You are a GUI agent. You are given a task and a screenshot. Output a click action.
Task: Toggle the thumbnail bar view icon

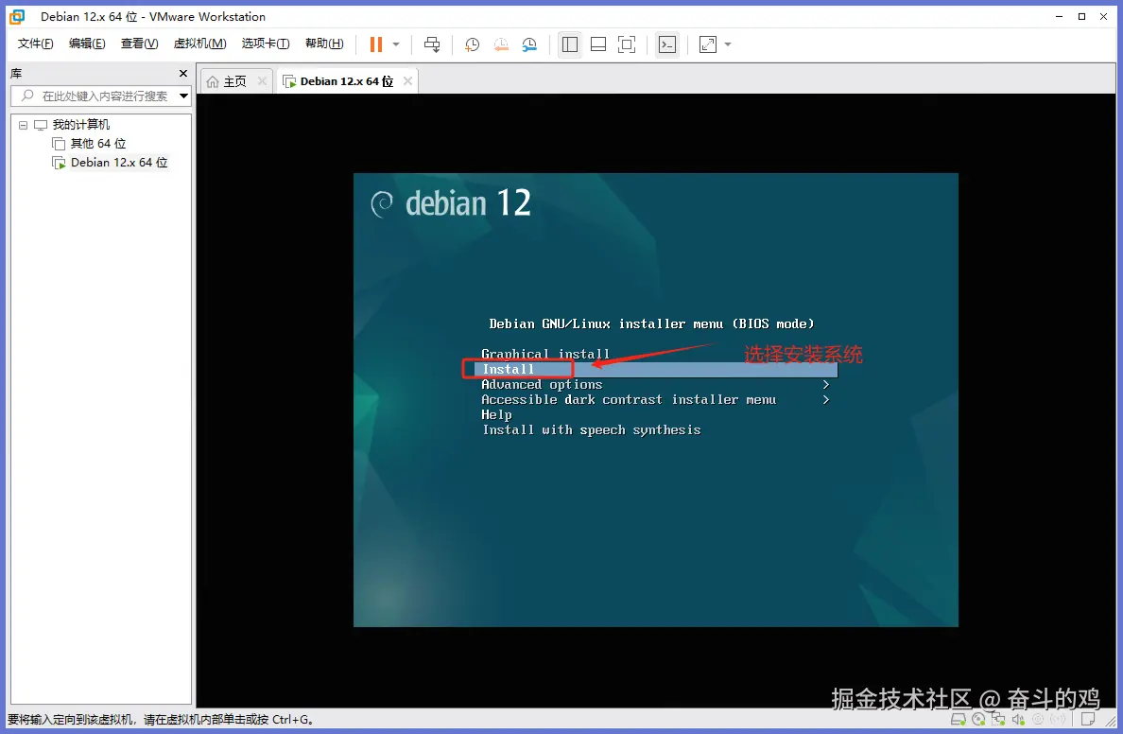[x=598, y=44]
